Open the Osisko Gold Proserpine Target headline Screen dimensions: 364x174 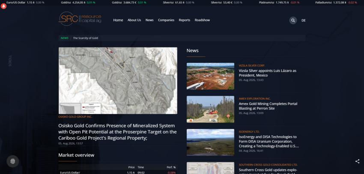point(117,132)
